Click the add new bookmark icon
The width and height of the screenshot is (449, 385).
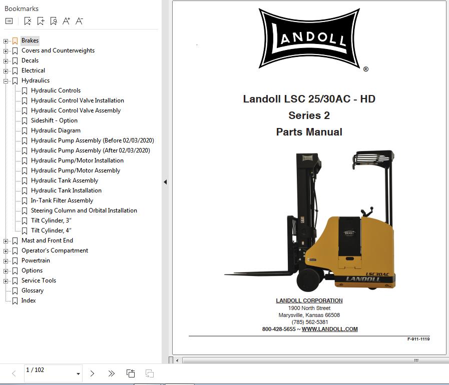41,21
